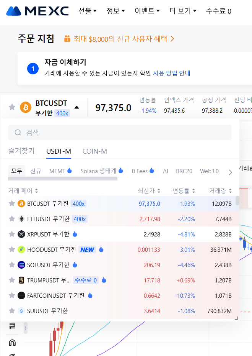Open the chart object tree icon
The height and width of the screenshot is (356, 252).
(12, 326)
